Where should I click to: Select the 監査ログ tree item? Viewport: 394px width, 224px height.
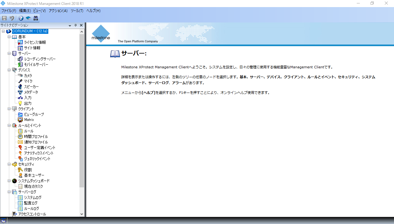(31, 203)
